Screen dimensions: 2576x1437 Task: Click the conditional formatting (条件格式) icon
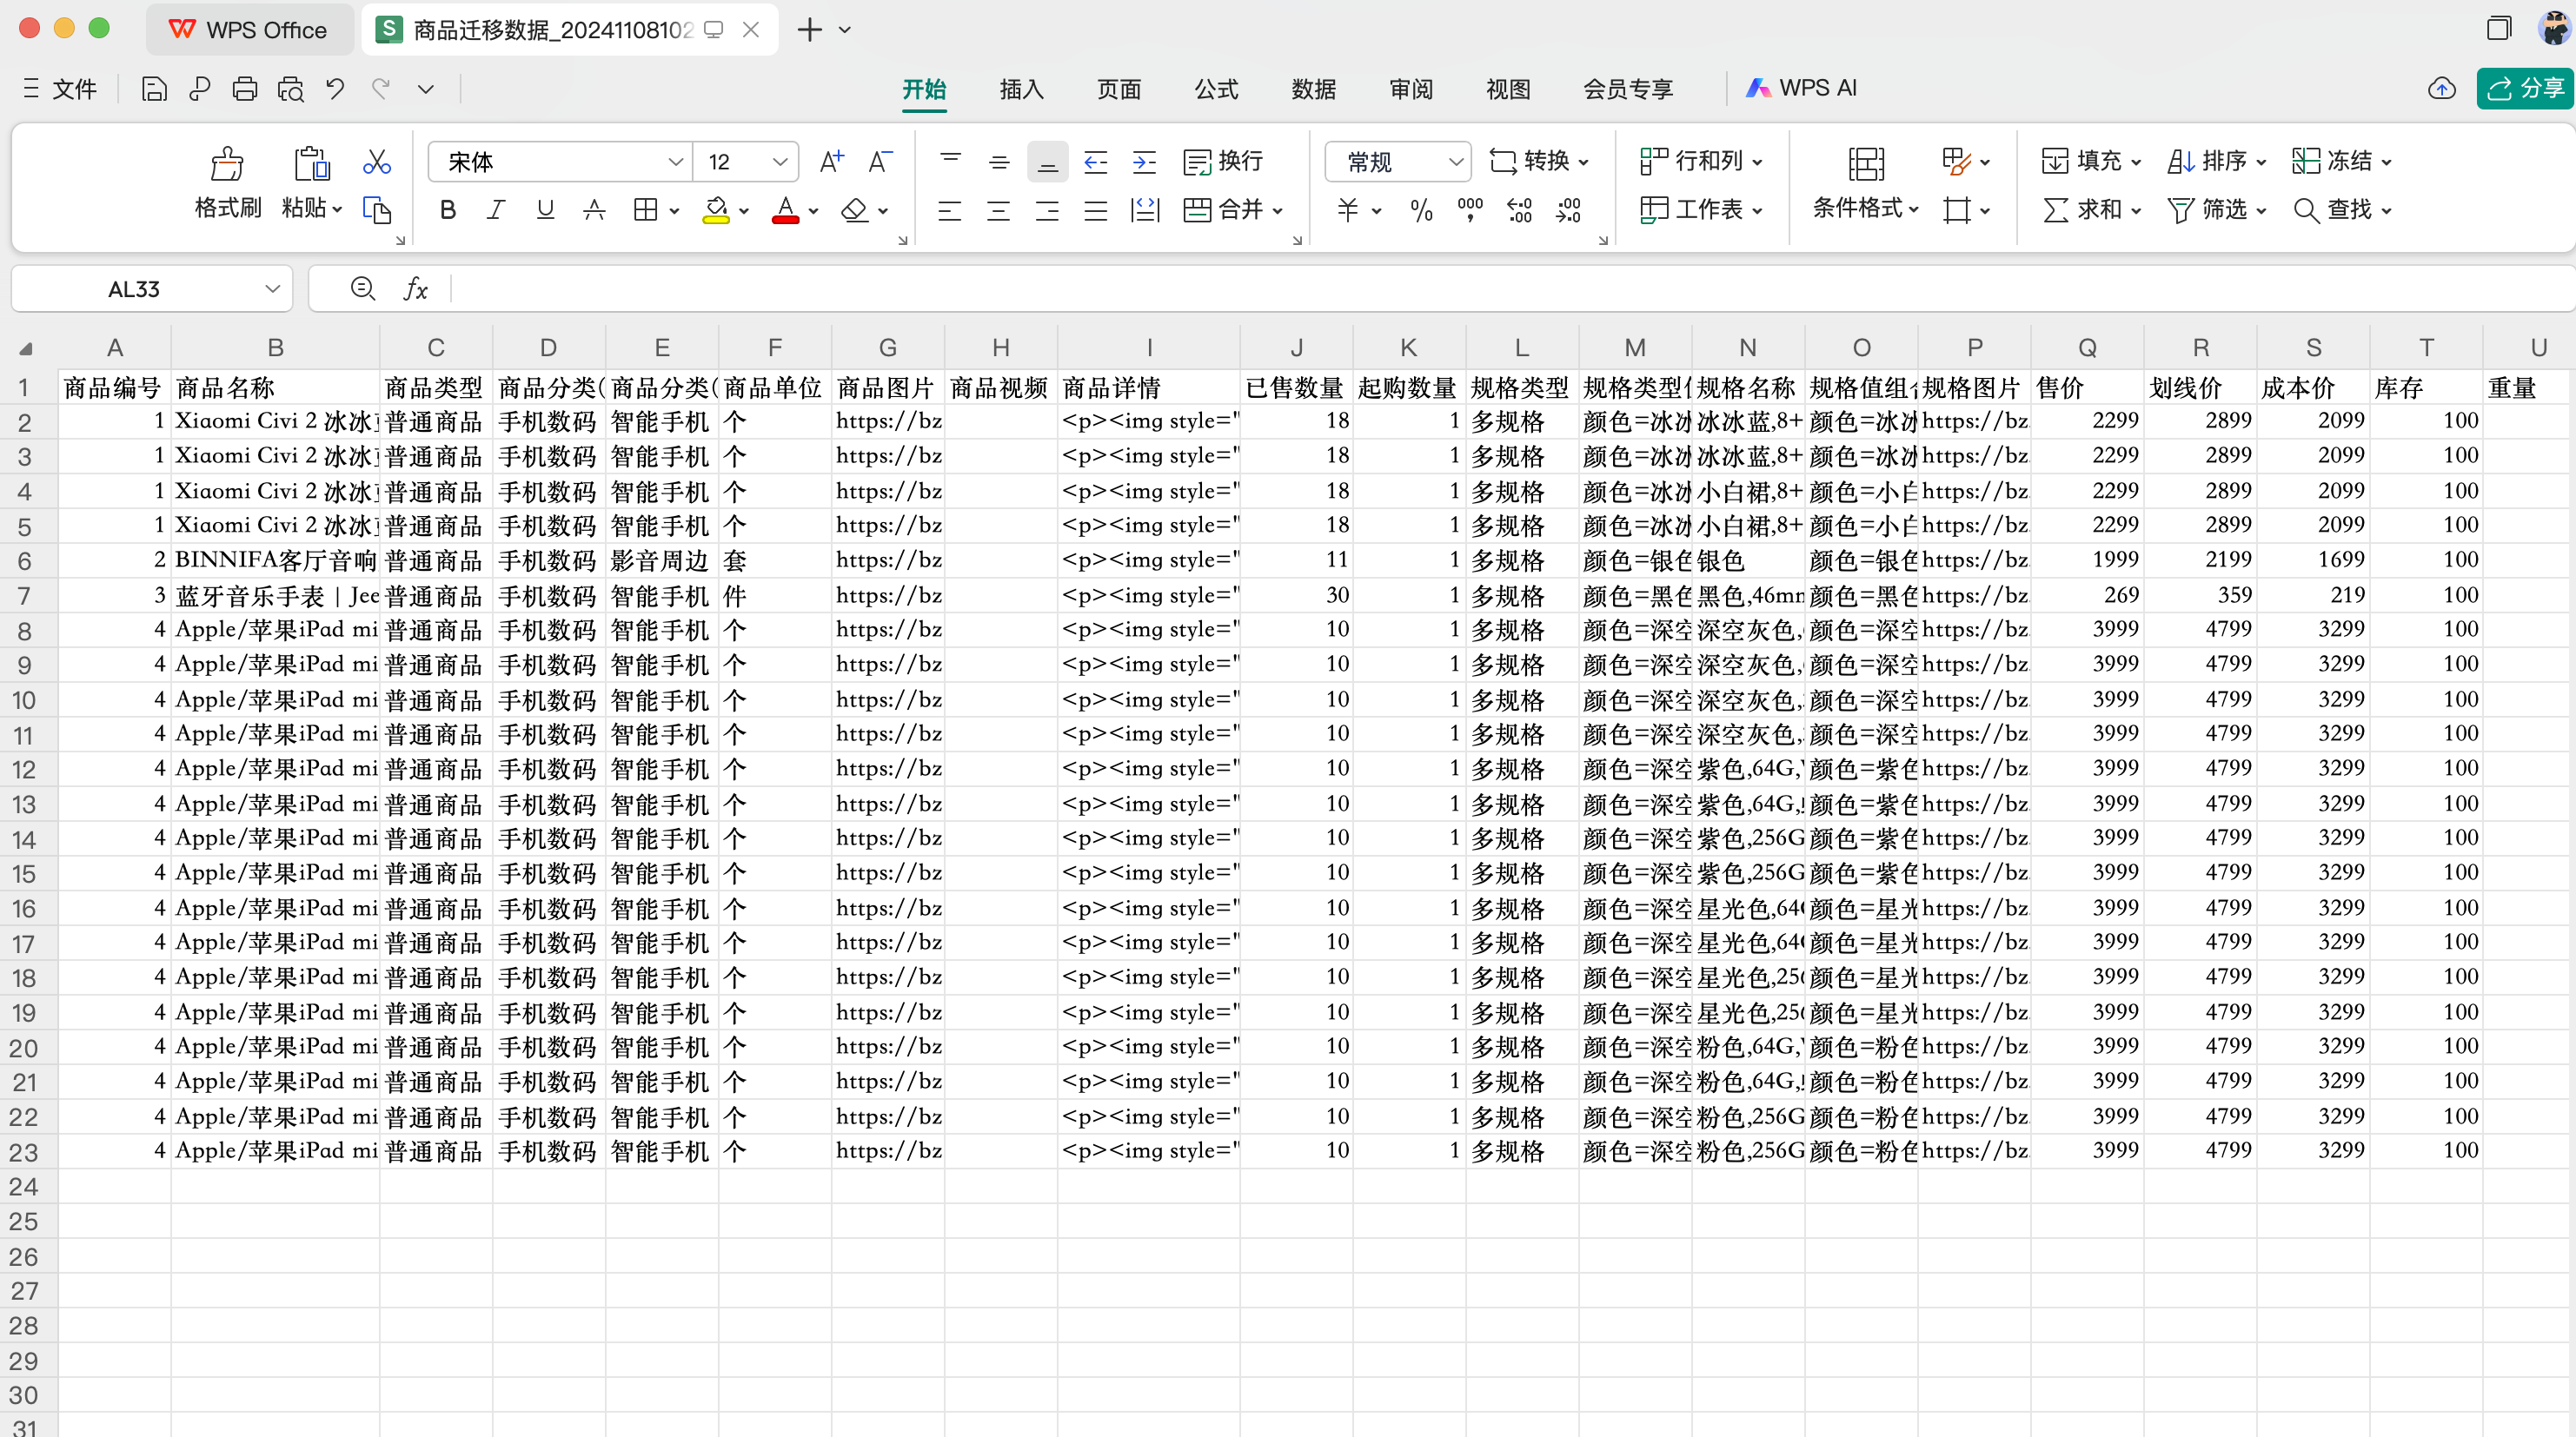1865,164
